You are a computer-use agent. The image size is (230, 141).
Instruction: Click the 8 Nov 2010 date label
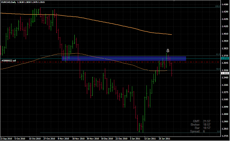point(63,139)
